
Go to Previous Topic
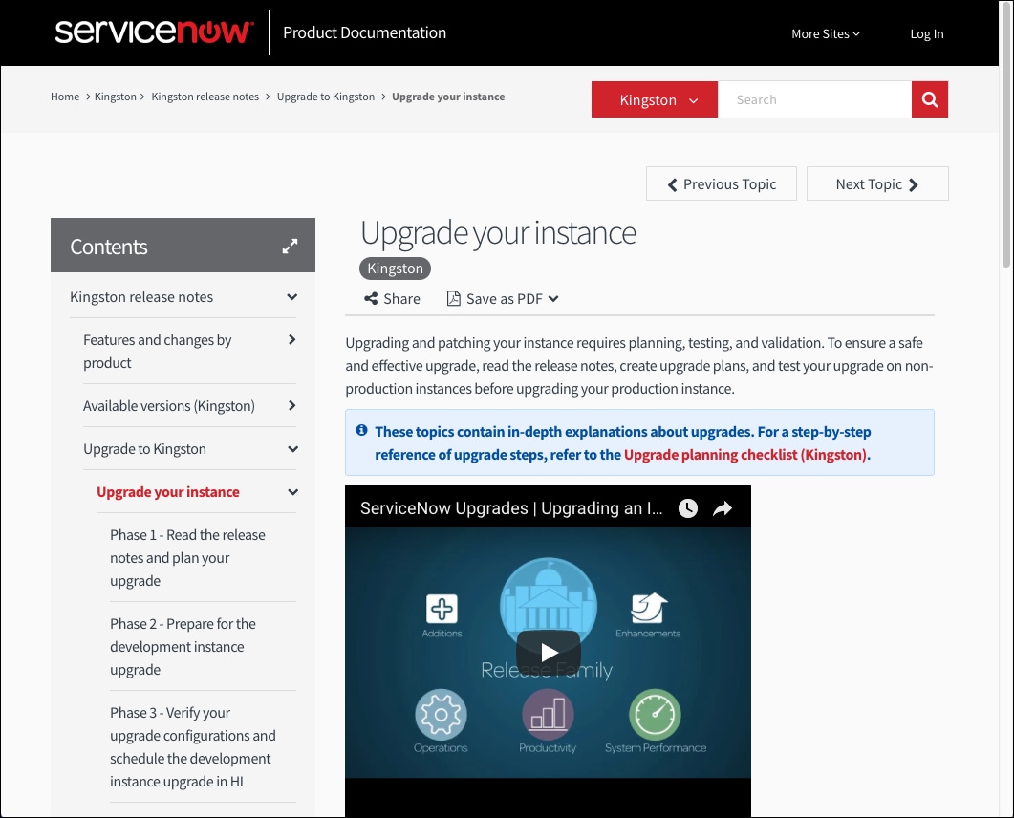[x=721, y=183]
